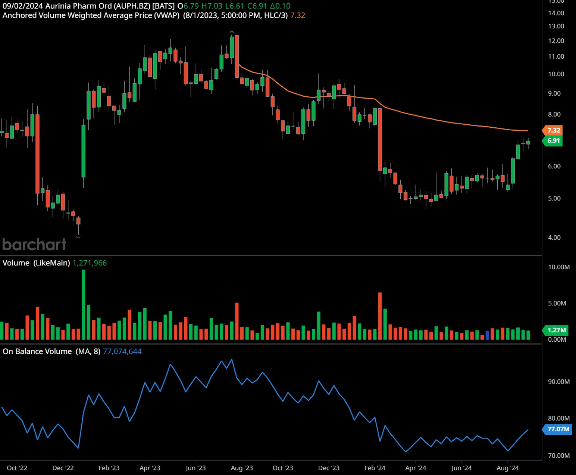Click the 12.00 price axis label
Screen dimensions: 576x475
(556, 41)
